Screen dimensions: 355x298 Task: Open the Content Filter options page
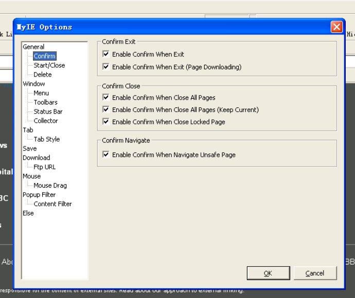[x=53, y=204]
